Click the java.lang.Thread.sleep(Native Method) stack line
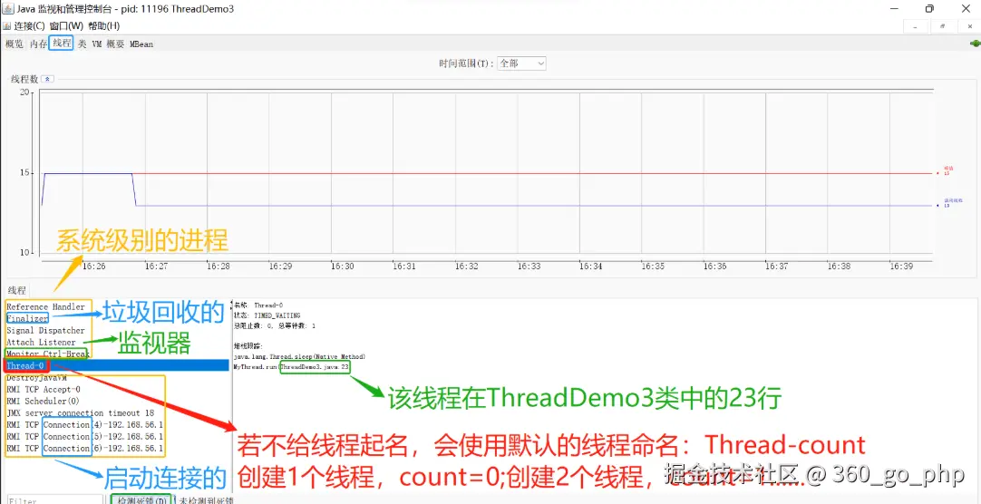981x504 pixels. click(299, 356)
